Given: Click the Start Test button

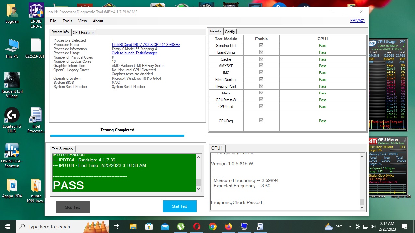Looking at the screenshot, I should click(x=180, y=206).
